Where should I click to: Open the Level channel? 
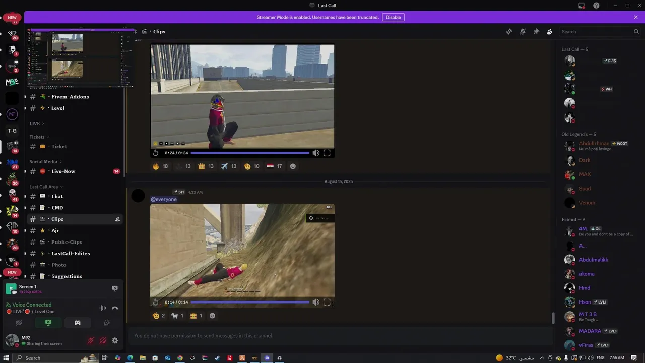tap(74, 108)
